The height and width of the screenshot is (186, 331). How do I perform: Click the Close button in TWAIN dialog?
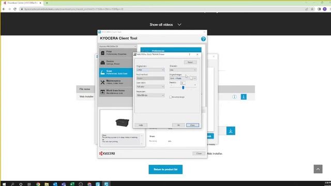[x=192, y=125]
